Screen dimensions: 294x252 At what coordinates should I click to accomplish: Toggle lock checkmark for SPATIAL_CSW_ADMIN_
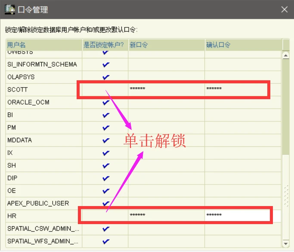point(106,229)
